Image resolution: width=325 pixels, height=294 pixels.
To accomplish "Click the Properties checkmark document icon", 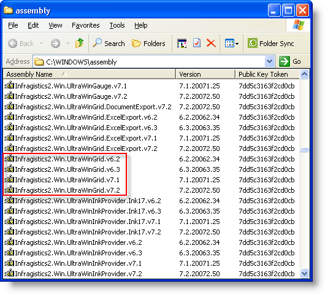I will (x=197, y=43).
